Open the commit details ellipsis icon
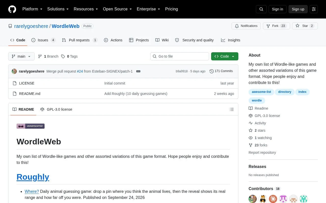 [138, 71]
